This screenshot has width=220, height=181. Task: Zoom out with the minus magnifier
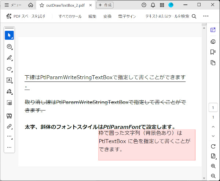213,176
